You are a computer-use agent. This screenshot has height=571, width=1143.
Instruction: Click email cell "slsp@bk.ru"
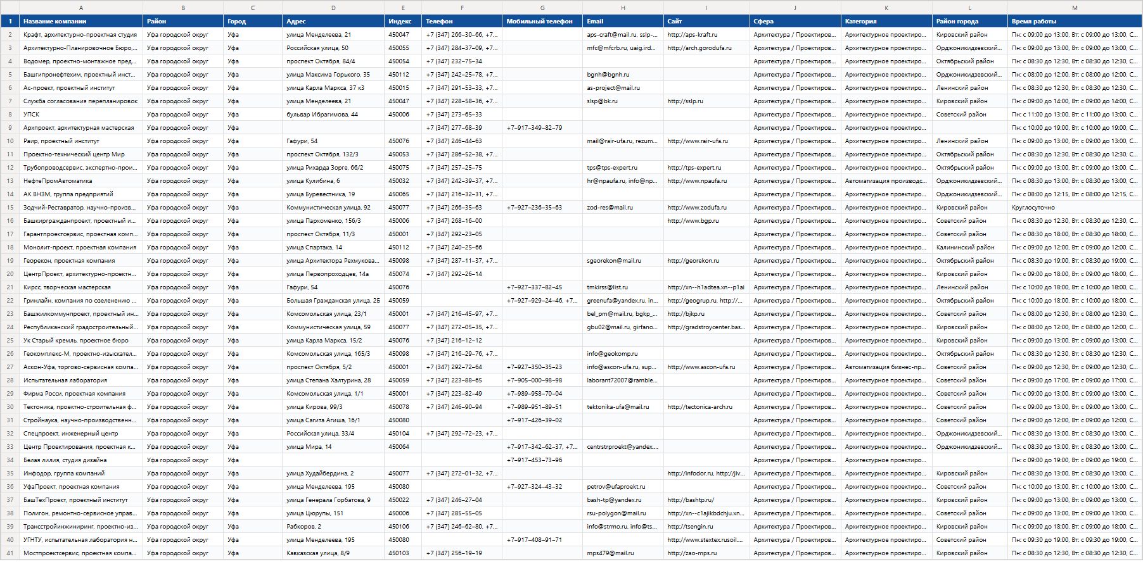tap(623, 101)
